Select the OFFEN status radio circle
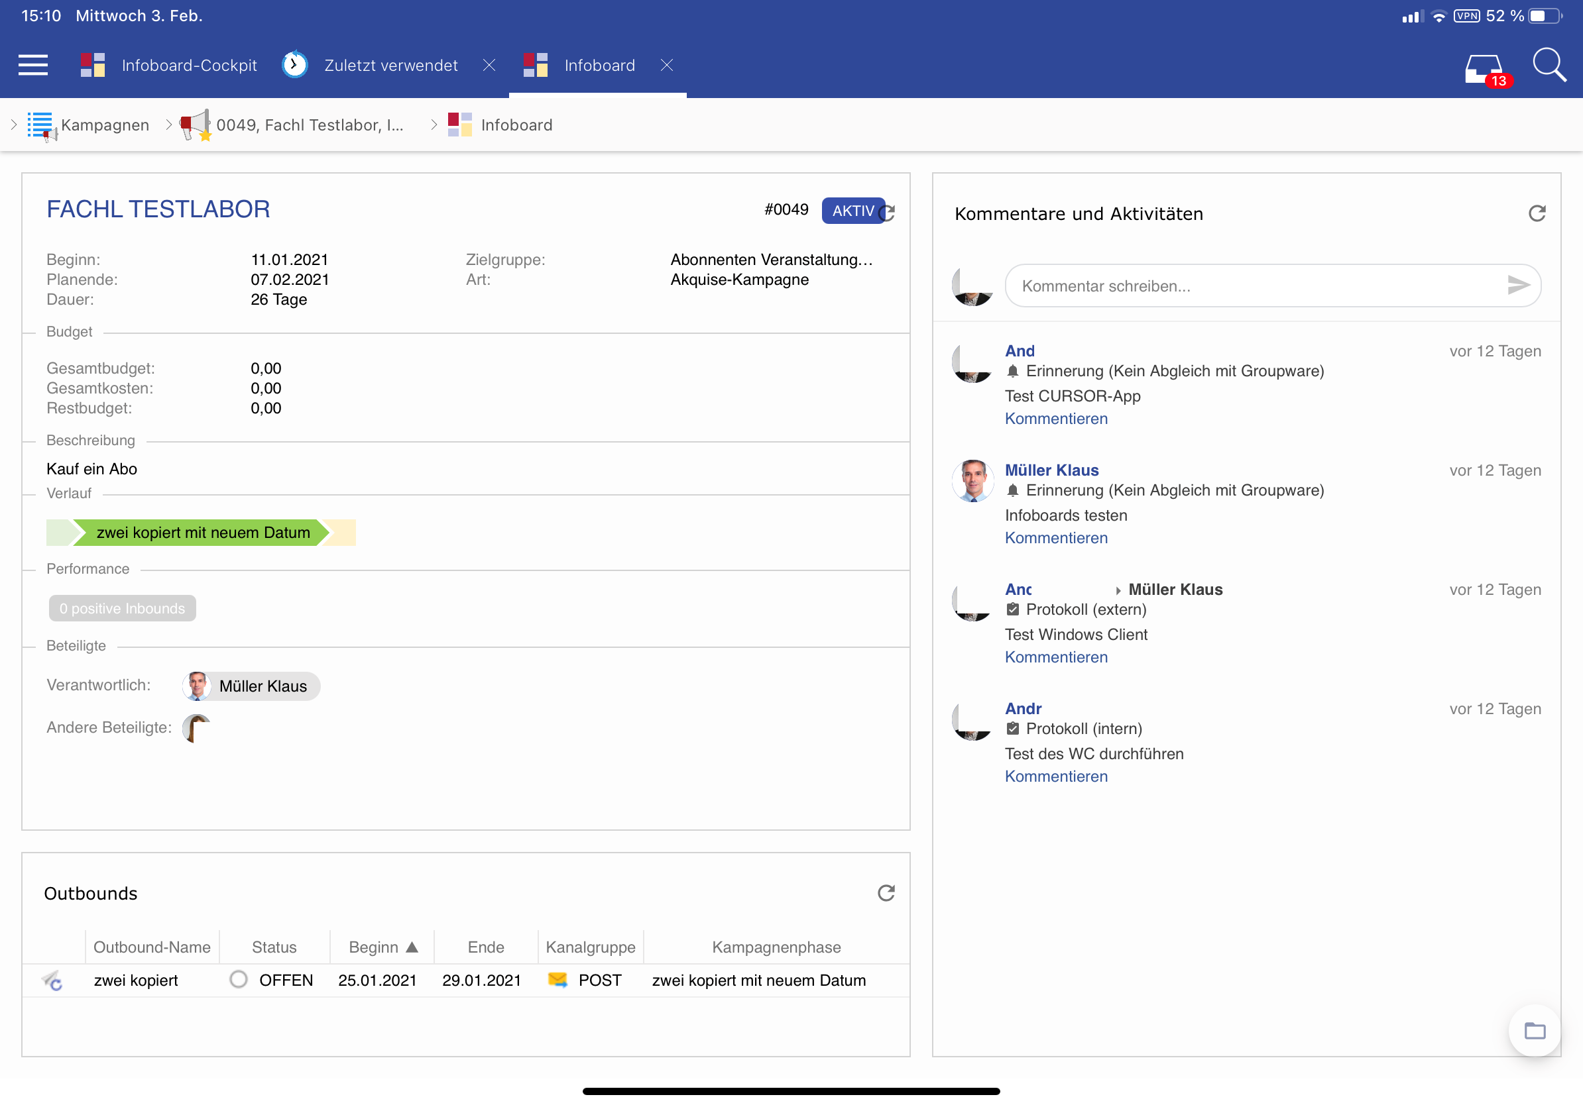1583x1105 pixels. tap(239, 980)
